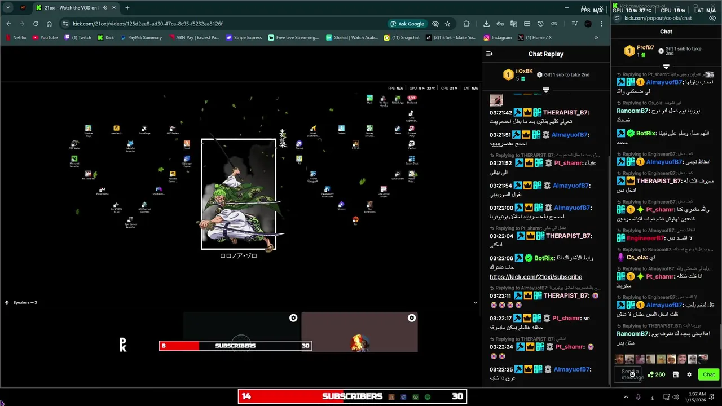Open the PayPal: Summary bookmark

pyautogui.click(x=141, y=38)
